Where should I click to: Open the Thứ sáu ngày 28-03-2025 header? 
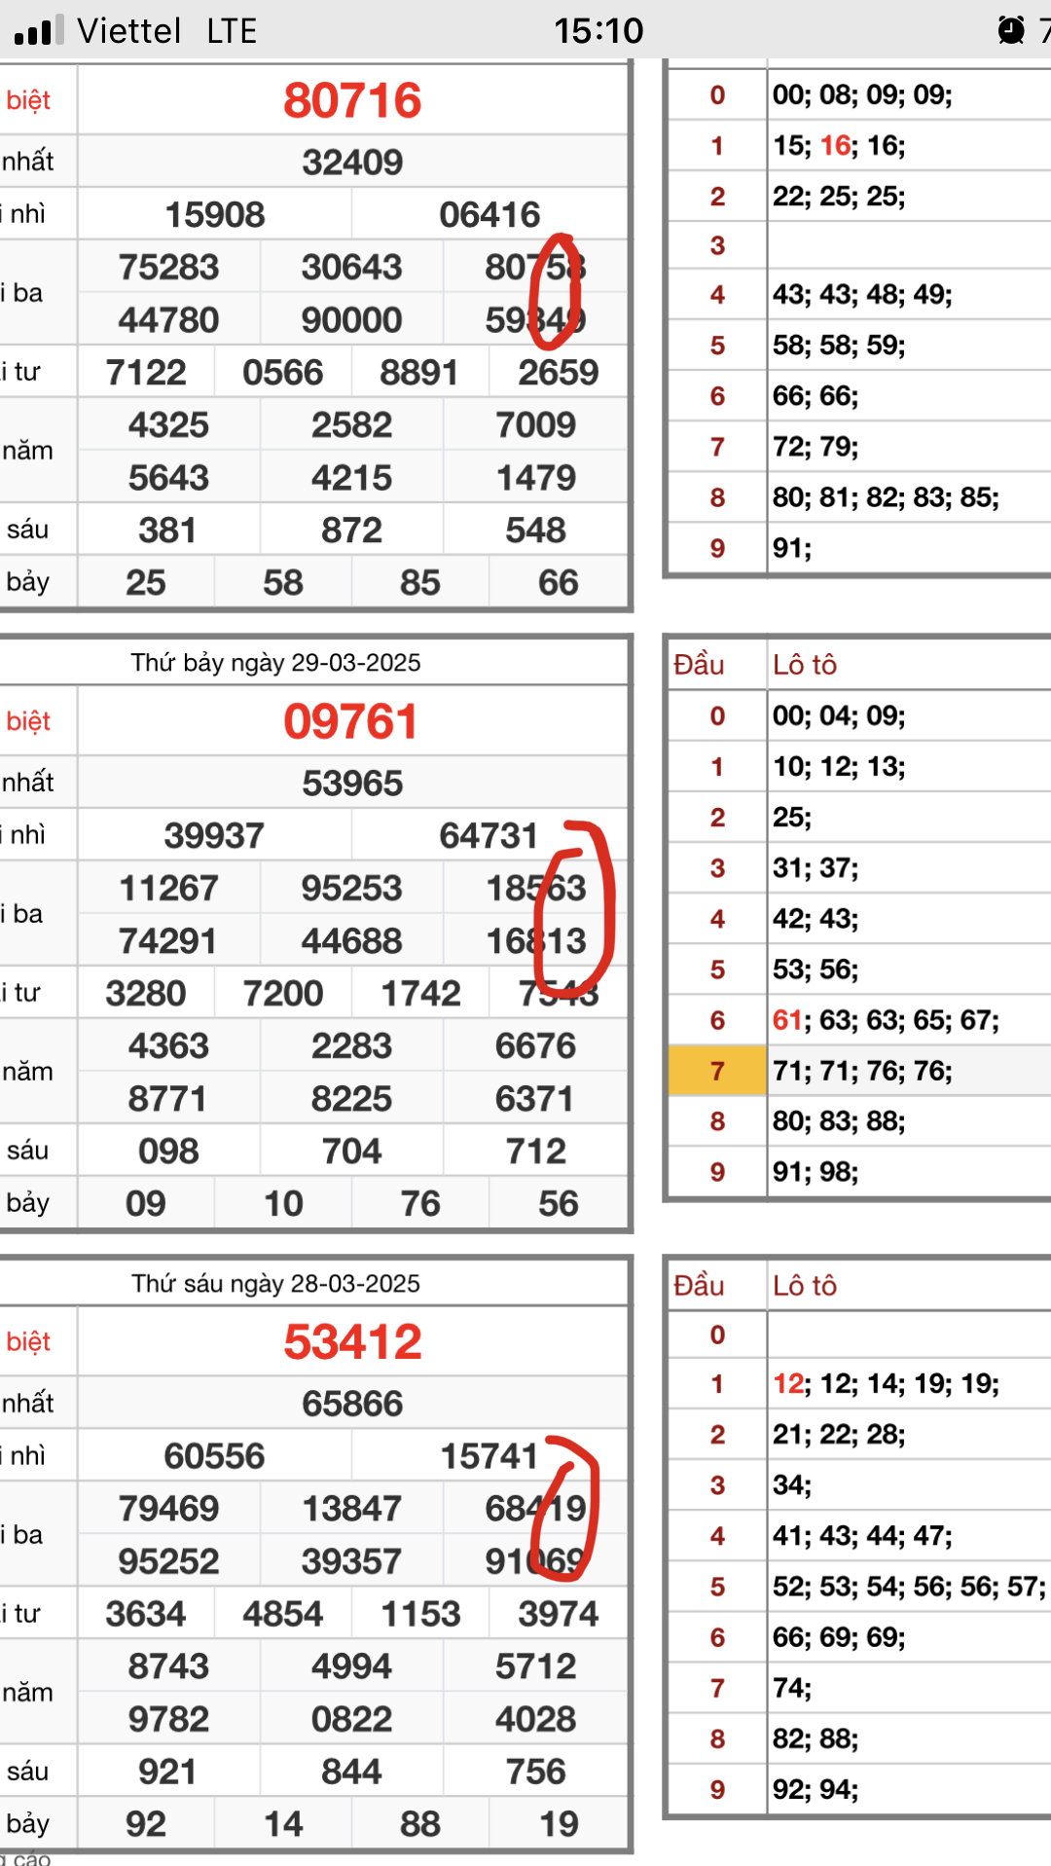click(276, 1283)
